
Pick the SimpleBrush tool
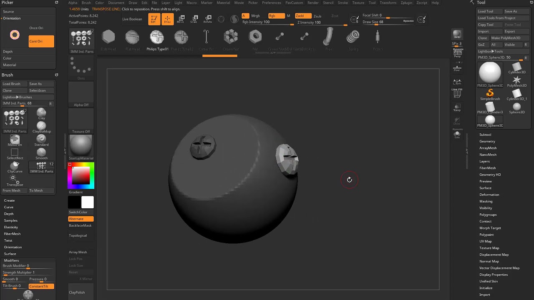click(490, 95)
